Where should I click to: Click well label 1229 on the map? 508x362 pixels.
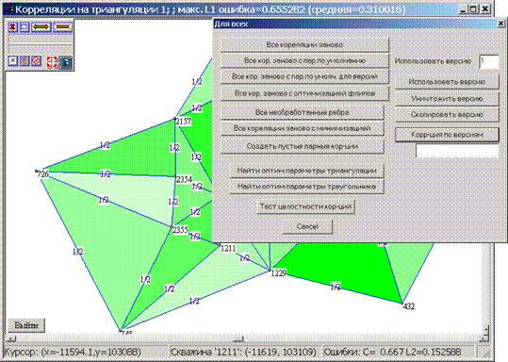pos(279,273)
